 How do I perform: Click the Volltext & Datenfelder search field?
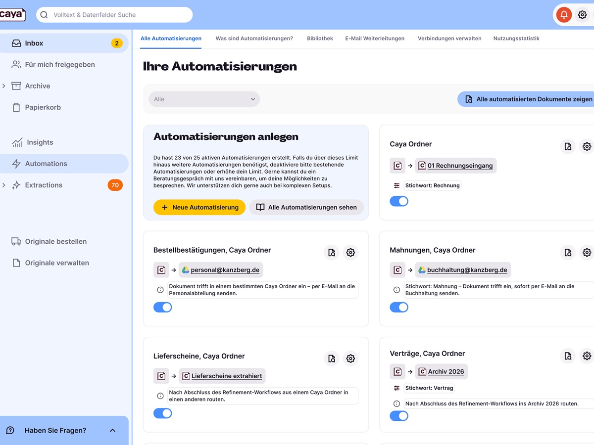pyautogui.click(x=114, y=15)
